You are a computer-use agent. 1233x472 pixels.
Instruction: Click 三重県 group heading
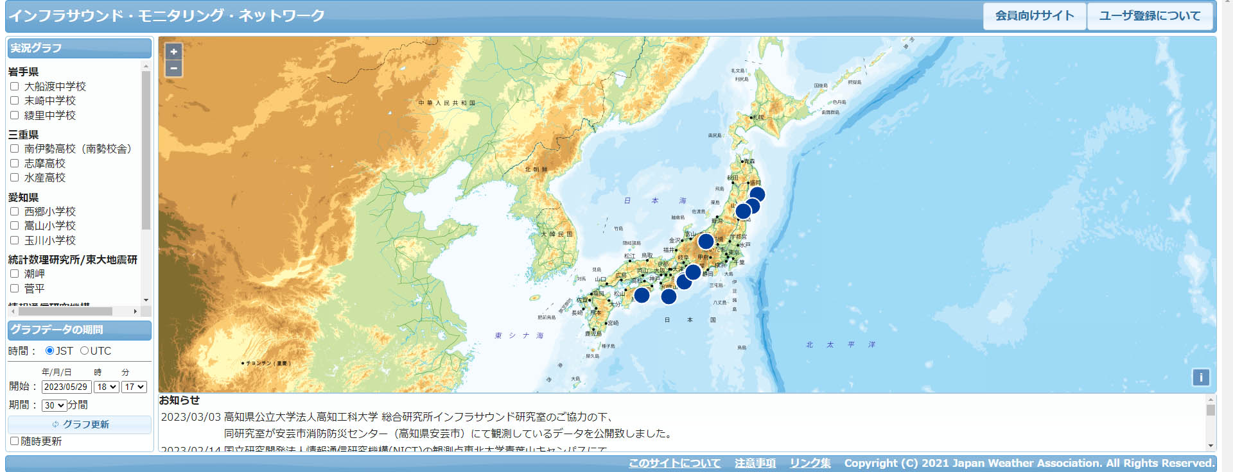tap(23, 135)
